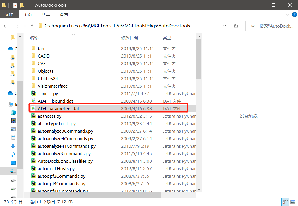Select the file autoanalyze41Commands.py

click(x=66, y=146)
